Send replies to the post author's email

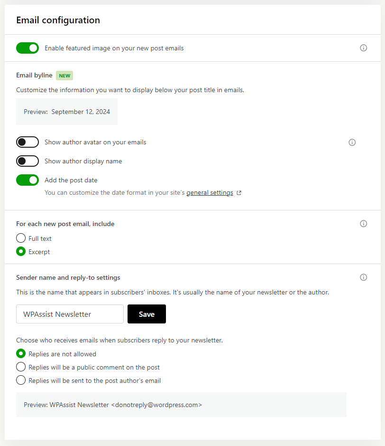[x=20, y=380]
